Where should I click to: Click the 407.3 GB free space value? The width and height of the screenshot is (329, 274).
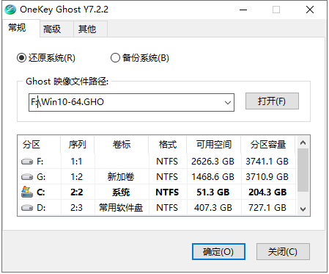213,208
